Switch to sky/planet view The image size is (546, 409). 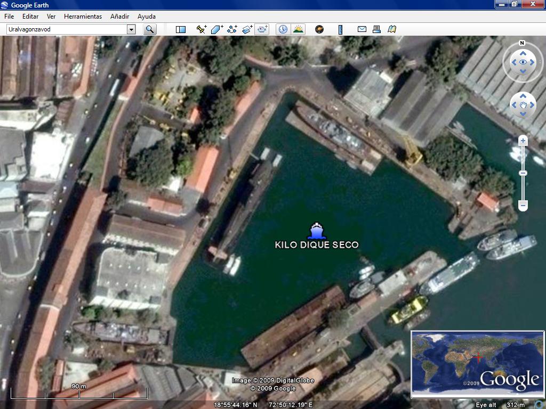coord(319,29)
